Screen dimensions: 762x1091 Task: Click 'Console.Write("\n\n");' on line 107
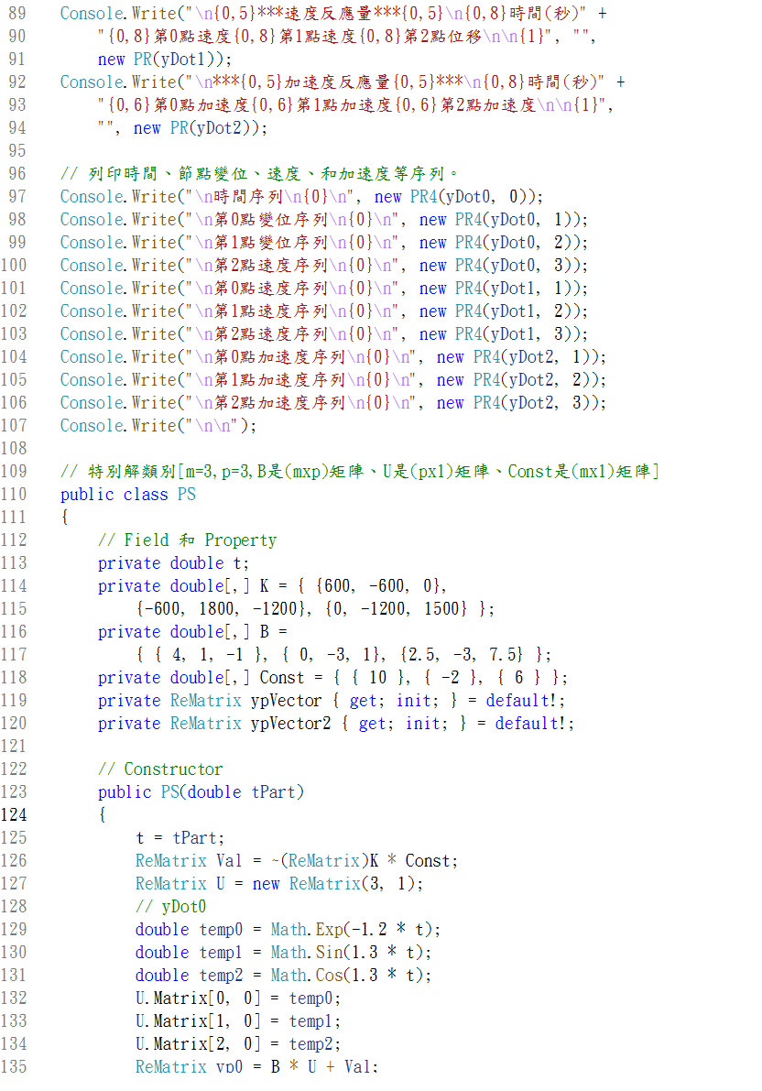click(x=158, y=426)
